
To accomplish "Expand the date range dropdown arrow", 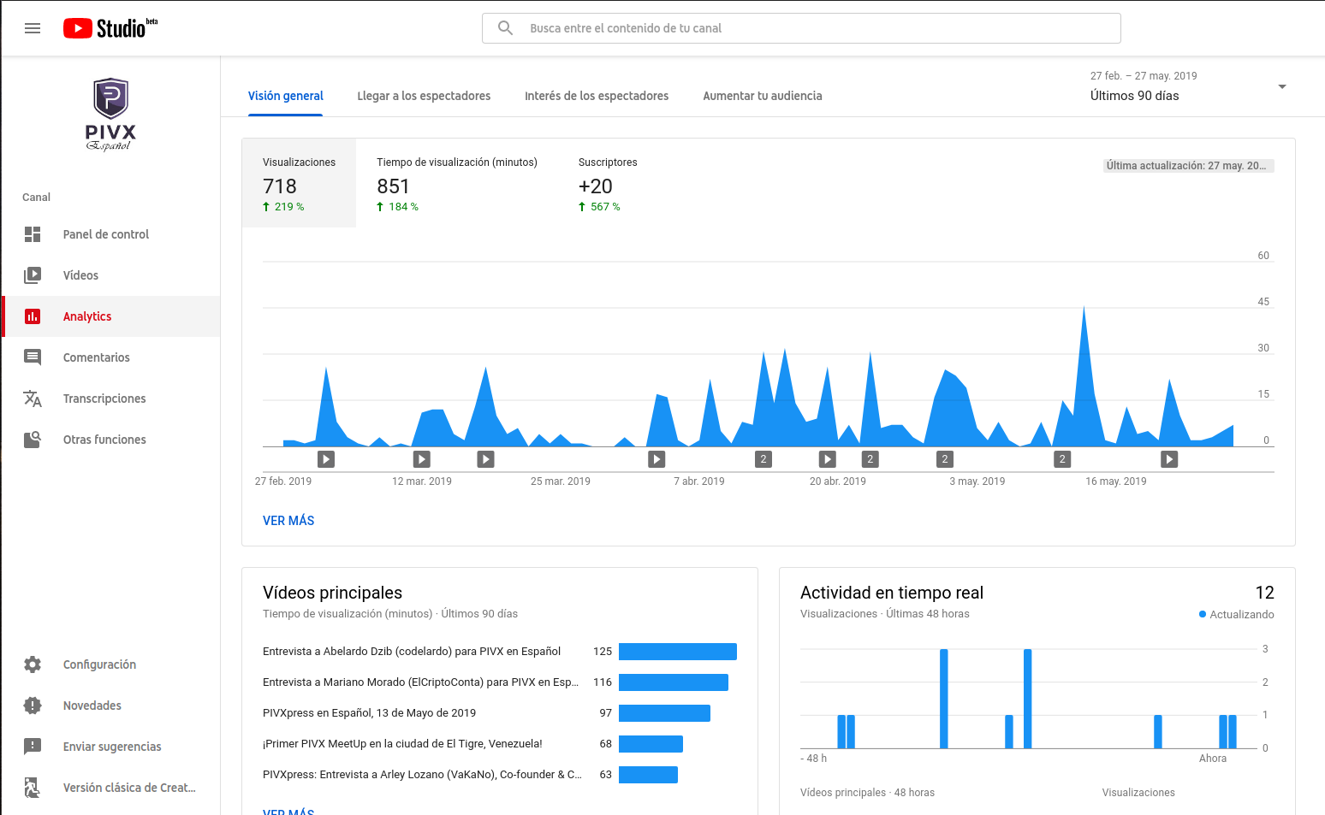I will (1282, 86).
